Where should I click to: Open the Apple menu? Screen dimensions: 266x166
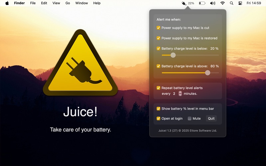pos(7,3)
